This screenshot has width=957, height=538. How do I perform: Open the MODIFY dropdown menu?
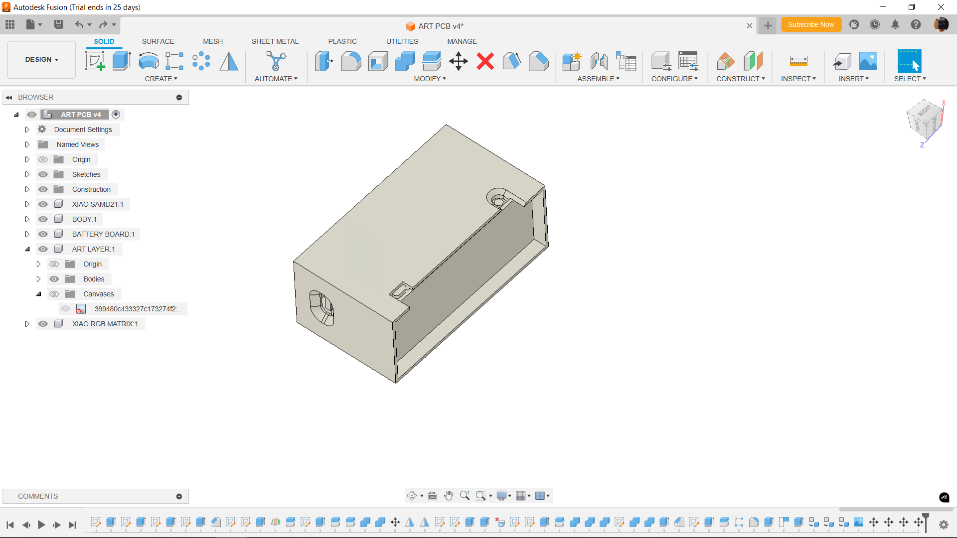point(430,79)
